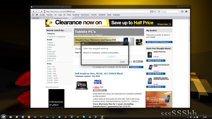Open the Safari settings gear menu
Screen dimensions: 212x119
187,12
